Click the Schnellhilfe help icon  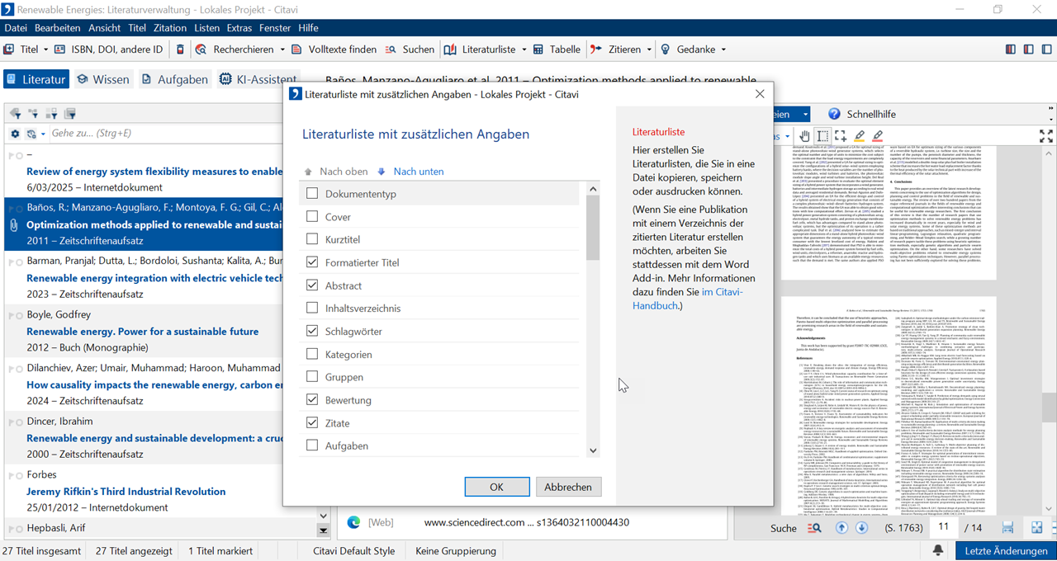834,114
